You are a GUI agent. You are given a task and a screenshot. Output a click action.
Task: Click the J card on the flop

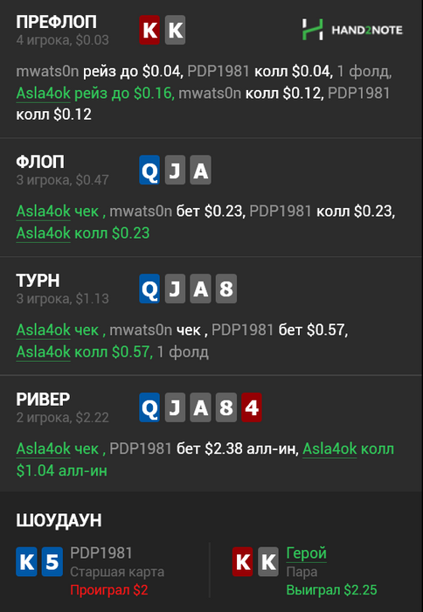pyautogui.click(x=175, y=170)
